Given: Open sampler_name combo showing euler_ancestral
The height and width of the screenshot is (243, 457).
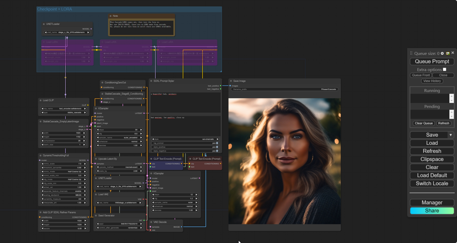Looking at the screenshot, I should point(119,138).
